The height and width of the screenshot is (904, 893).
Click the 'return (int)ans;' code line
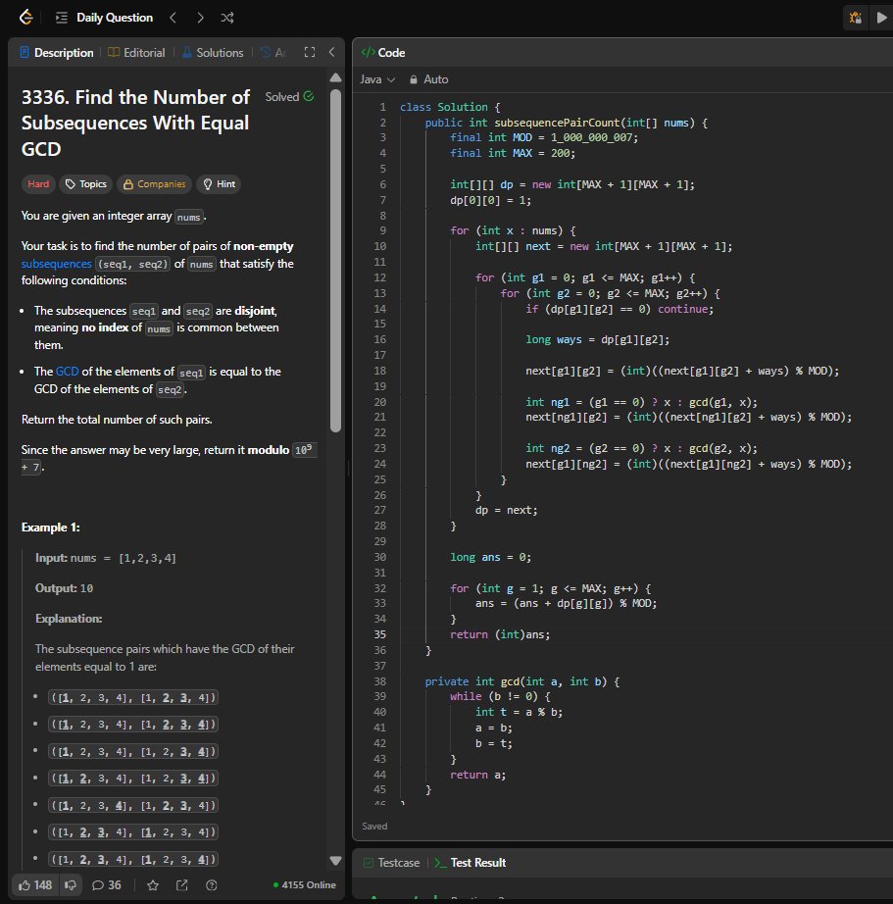pyautogui.click(x=500, y=634)
